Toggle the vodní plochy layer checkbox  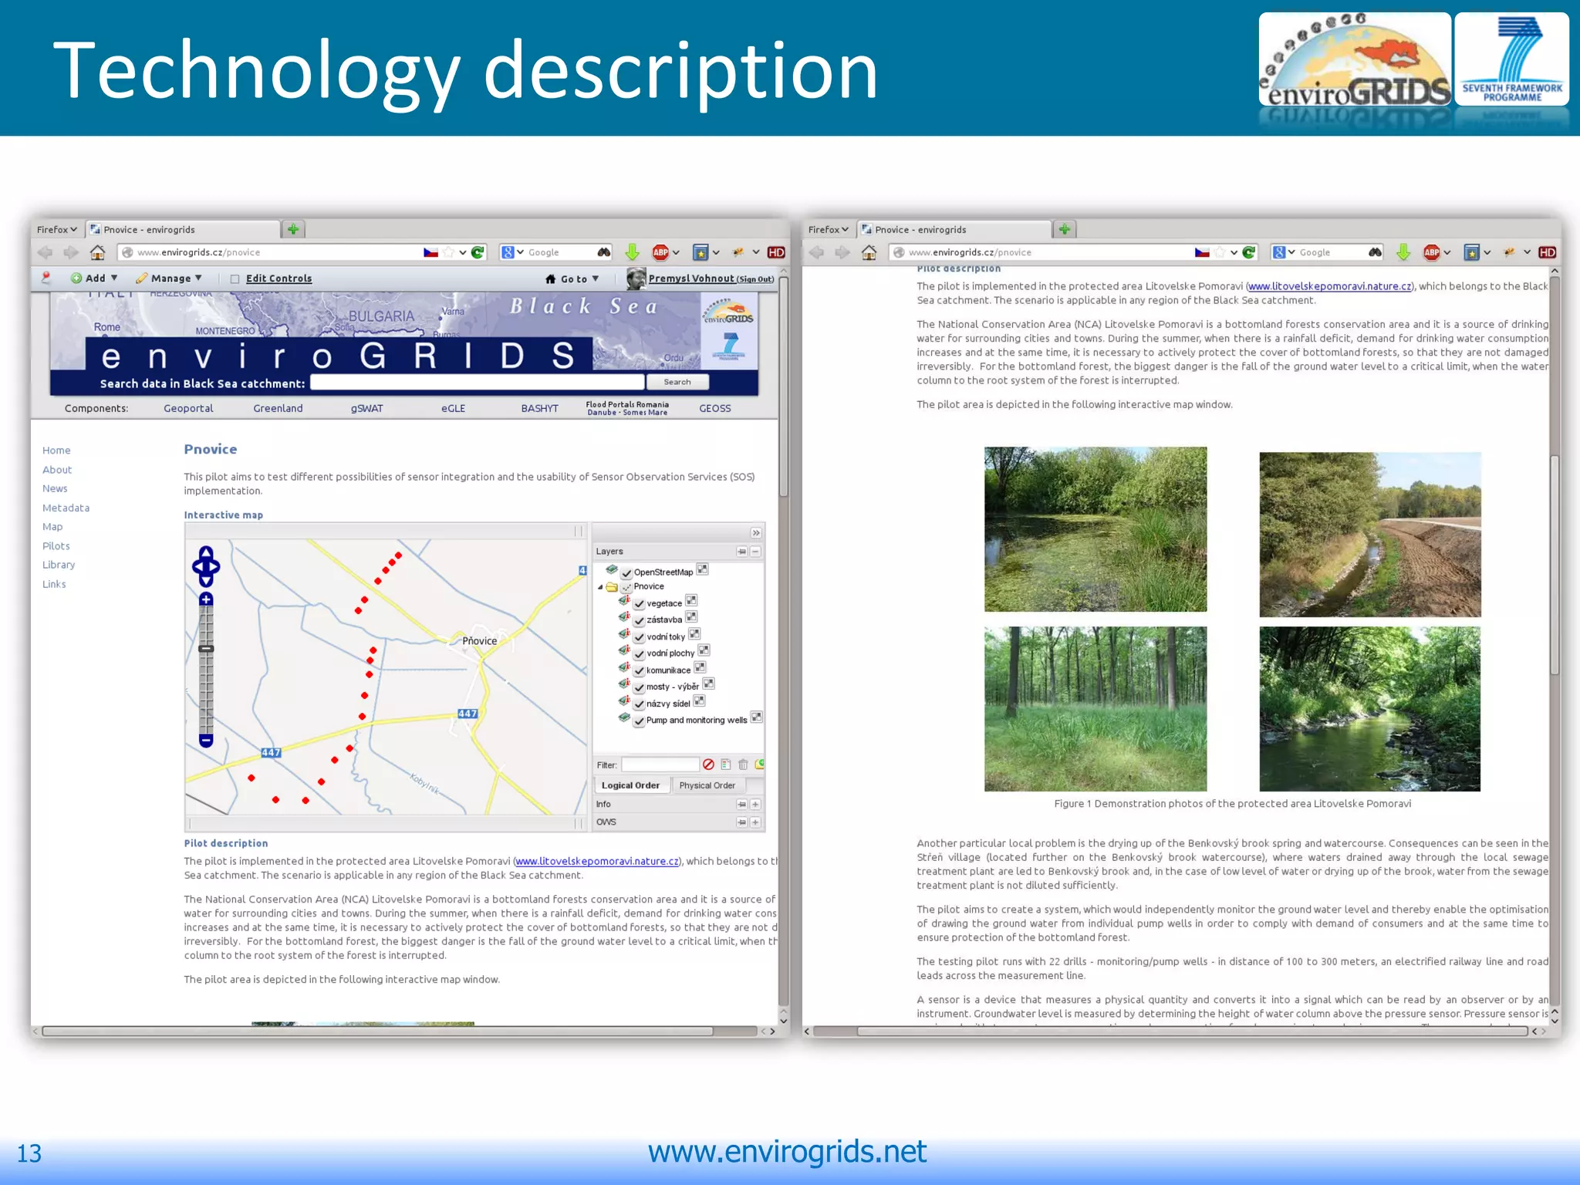point(640,654)
